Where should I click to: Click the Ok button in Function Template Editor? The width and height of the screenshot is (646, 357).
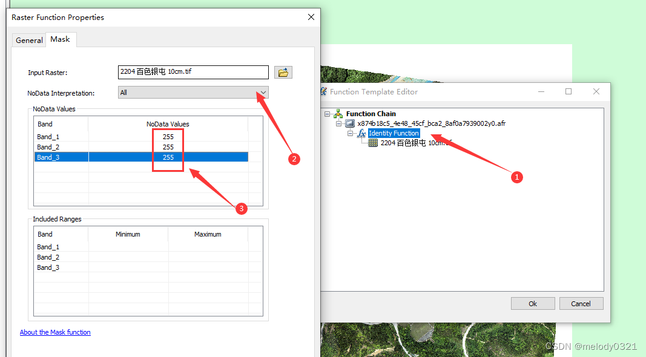click(533, 304)
